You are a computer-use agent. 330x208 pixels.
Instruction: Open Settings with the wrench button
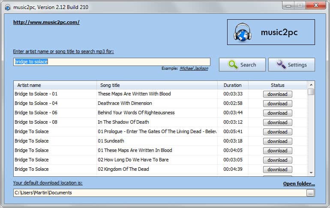click(x=291, y=65)
